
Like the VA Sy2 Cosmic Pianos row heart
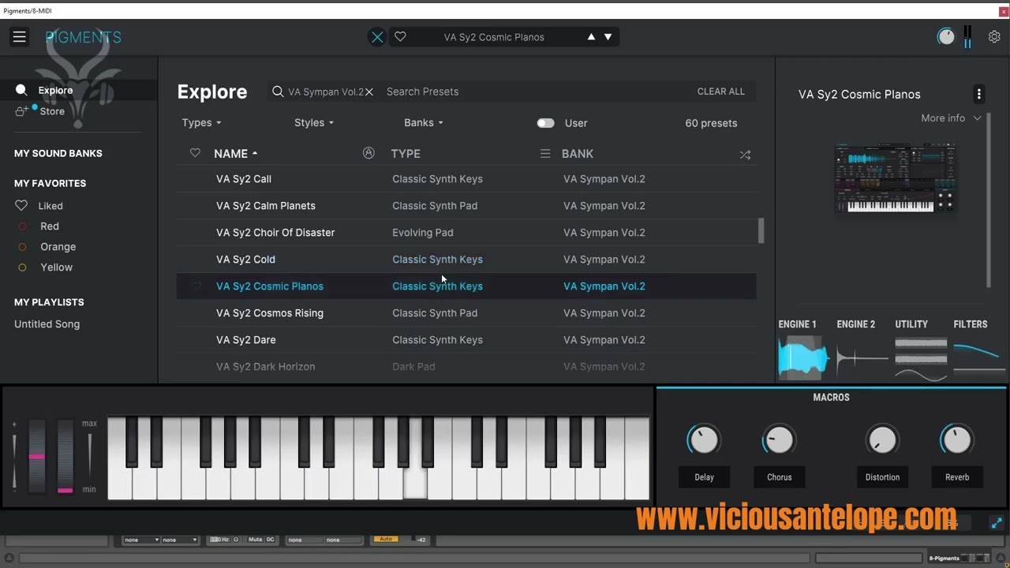[196, 286]
